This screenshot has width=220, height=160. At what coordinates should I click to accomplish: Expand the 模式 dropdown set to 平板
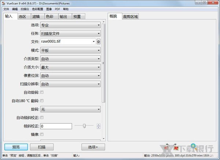[x=70, y=50]
